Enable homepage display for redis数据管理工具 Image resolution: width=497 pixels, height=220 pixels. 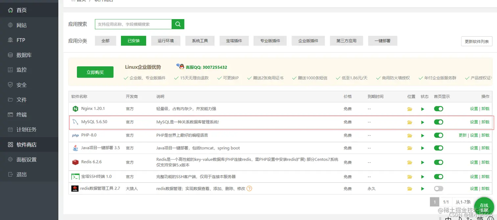(x=438, y=188)
